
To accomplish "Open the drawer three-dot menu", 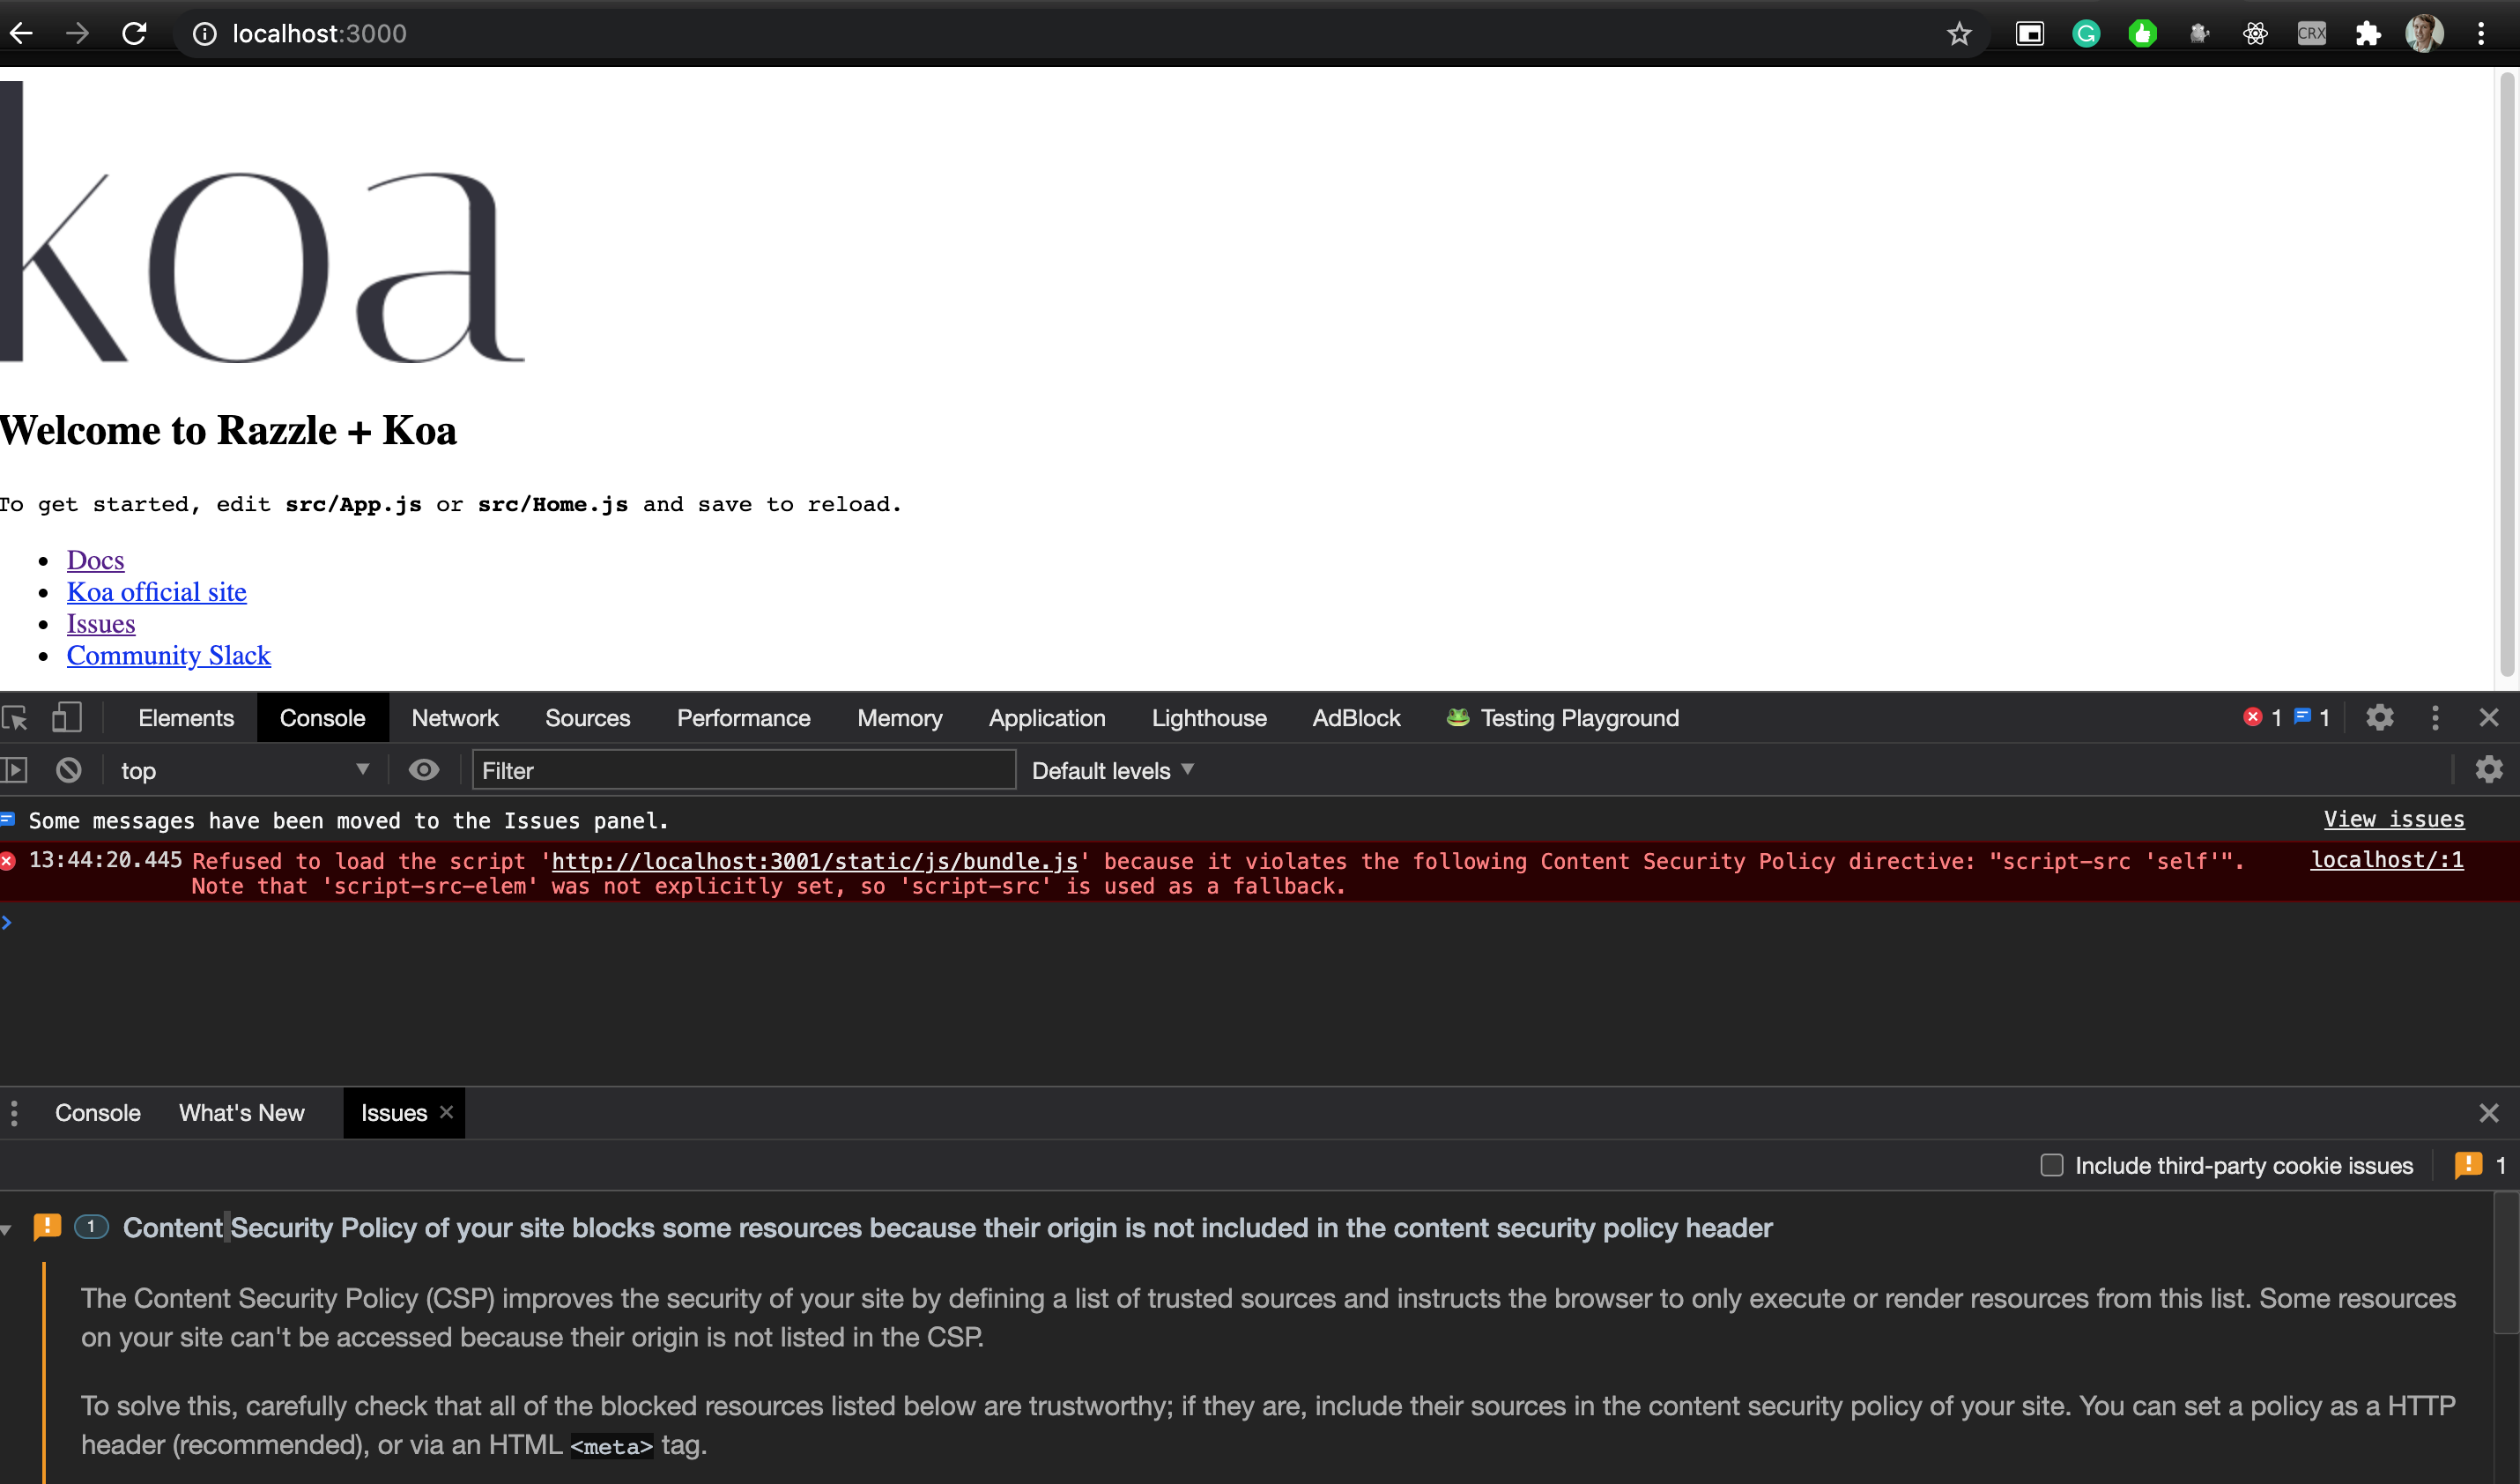I will pos(14,1113).
